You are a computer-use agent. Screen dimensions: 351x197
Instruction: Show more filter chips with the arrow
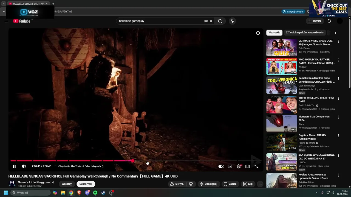coord(335,33)
